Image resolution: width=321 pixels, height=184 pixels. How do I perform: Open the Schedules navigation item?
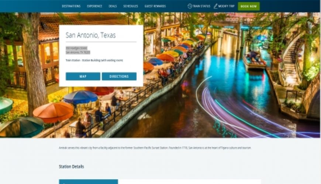(131, 6)
